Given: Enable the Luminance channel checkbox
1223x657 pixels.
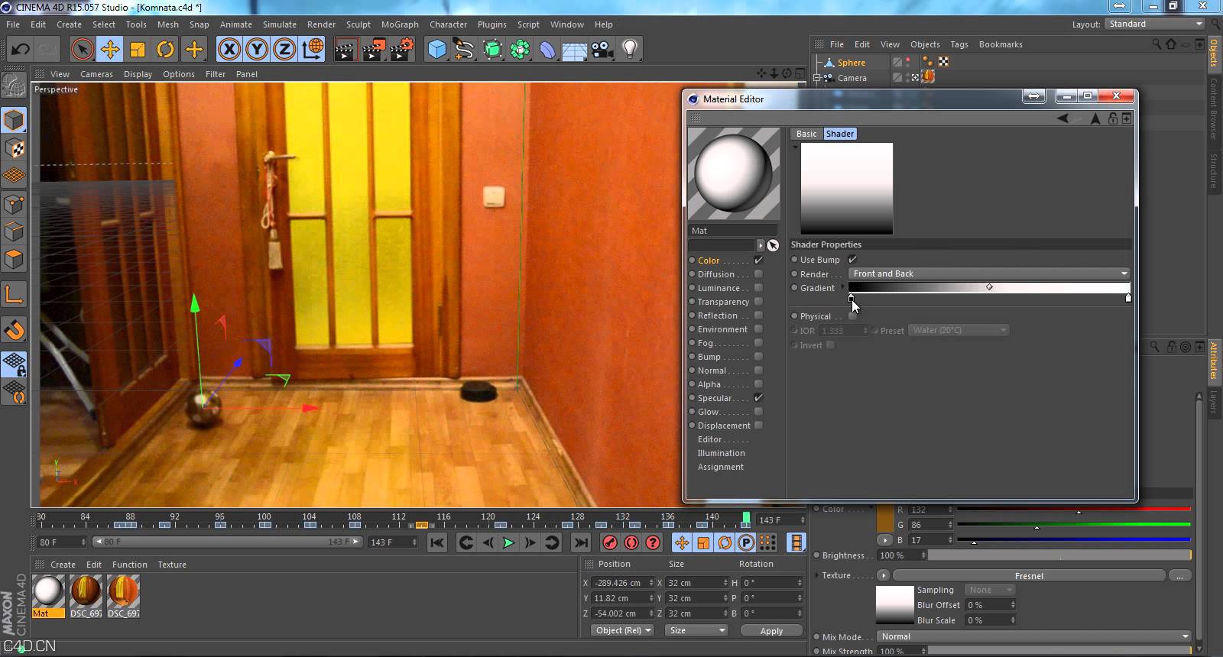Looking at the screenshot, I should (758, 288).
